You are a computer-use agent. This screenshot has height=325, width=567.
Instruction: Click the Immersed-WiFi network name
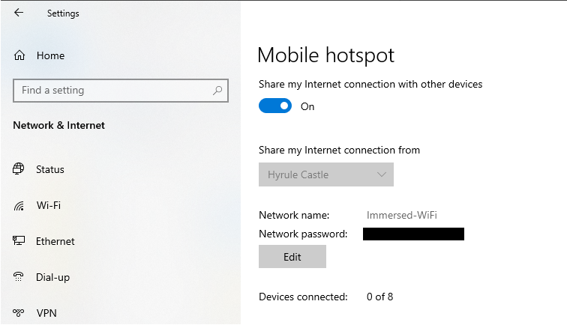pos(401,215)
